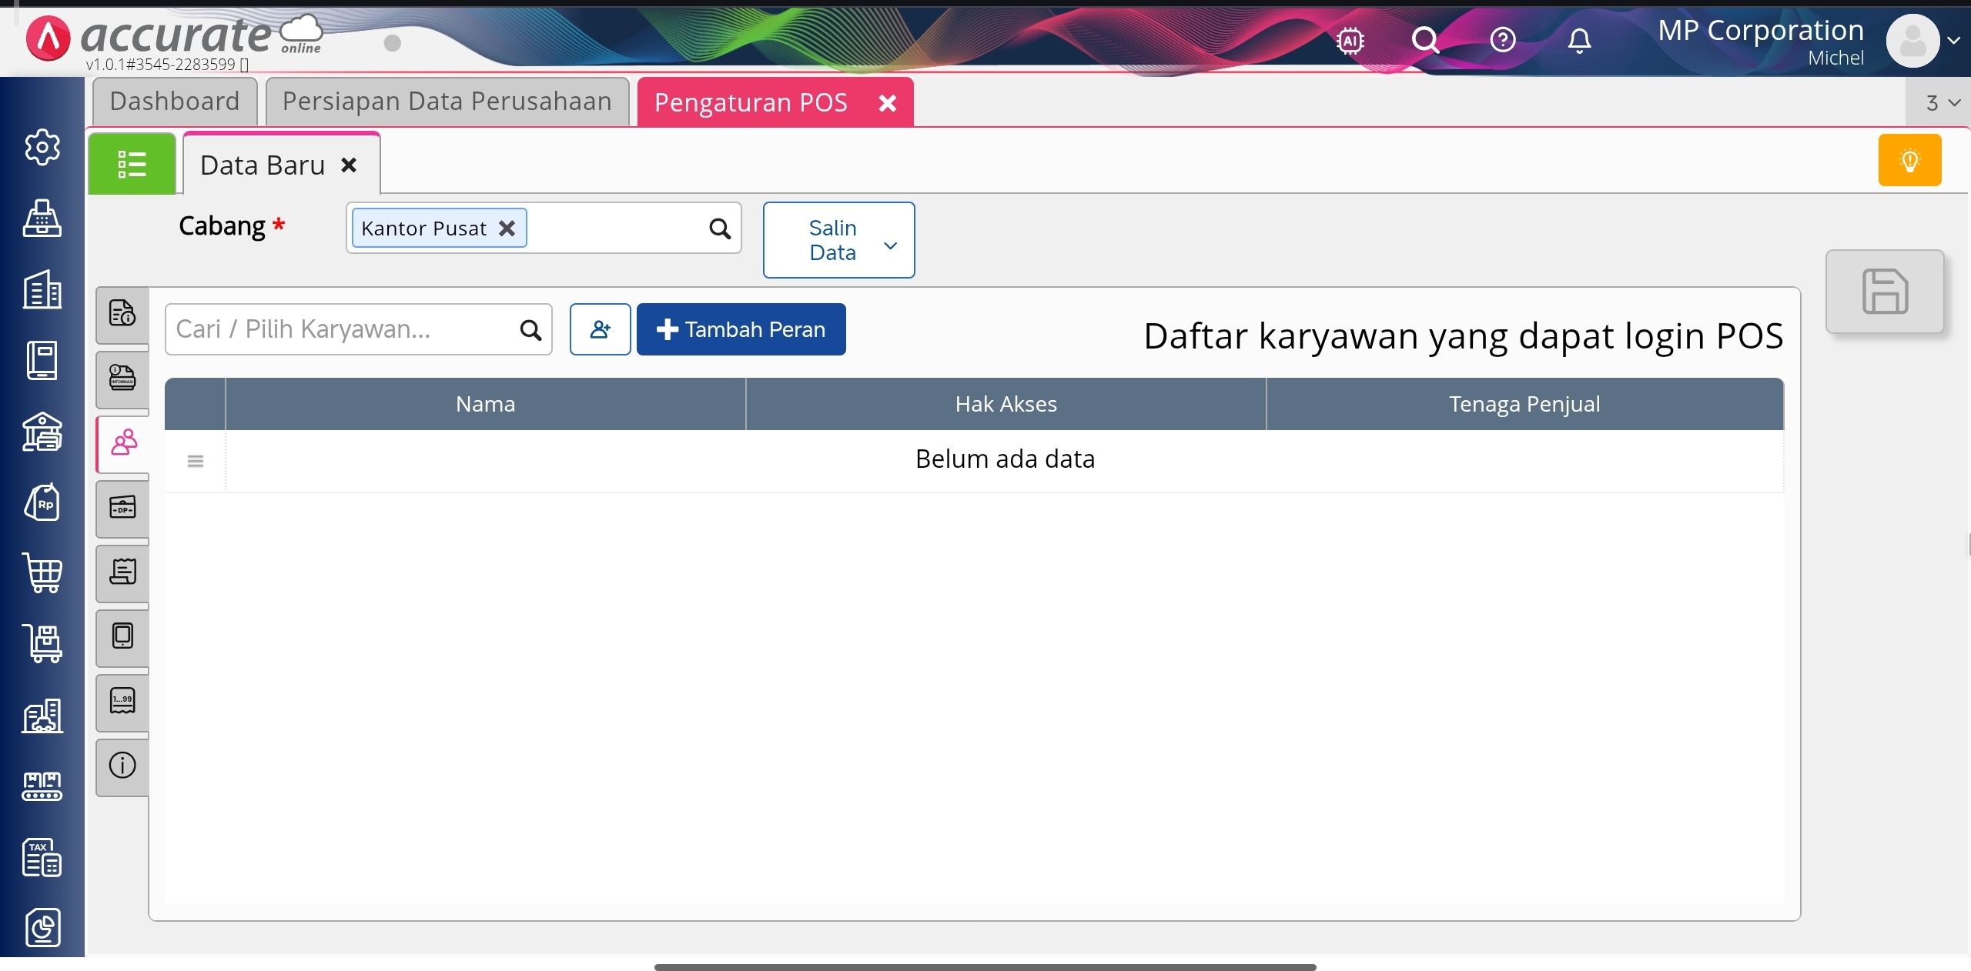Open the green list view button
Viewport: 1971px width, 971px height.
click(x=132, y=164)
